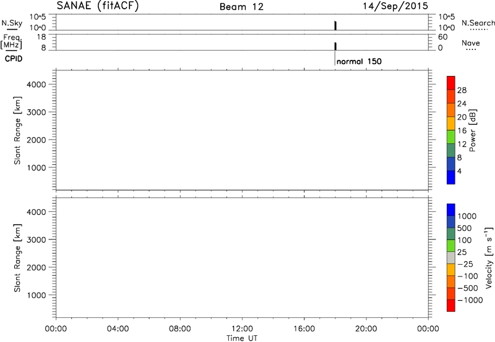
Task: Click the 20:00 time tick label
Action: coord(366,328)
